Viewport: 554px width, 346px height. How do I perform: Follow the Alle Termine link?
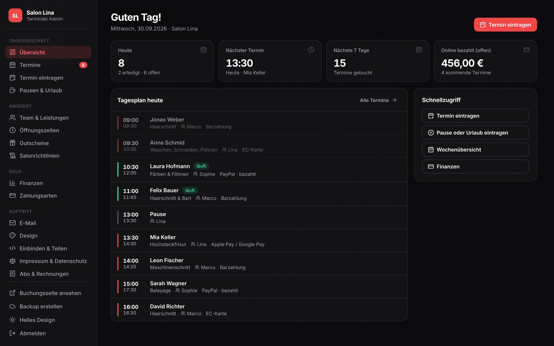click(378, 100)
